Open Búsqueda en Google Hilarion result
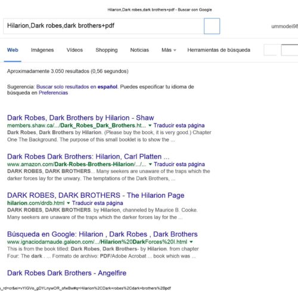Screen dimensions: 298x298 point(103,234)
